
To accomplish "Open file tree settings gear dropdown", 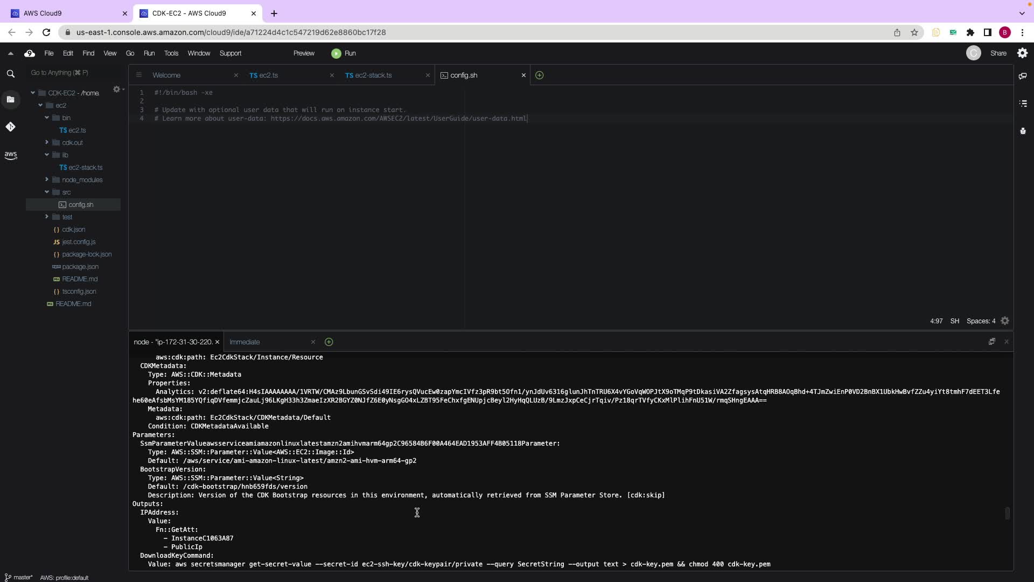I will tap(117, 89).
